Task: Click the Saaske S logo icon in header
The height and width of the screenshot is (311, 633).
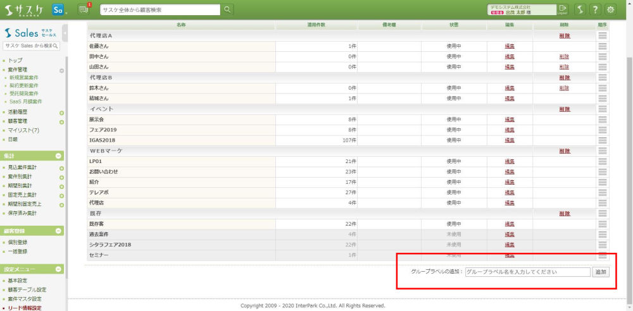Action: pos(579,9)
